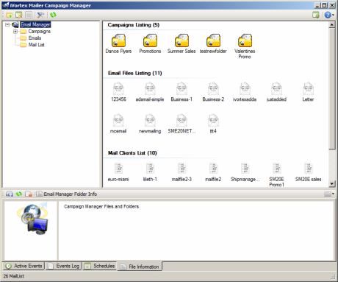Select the SM20E Promo1 mail list file
This screenshot has height=282, width=338.
click(276, 175)
